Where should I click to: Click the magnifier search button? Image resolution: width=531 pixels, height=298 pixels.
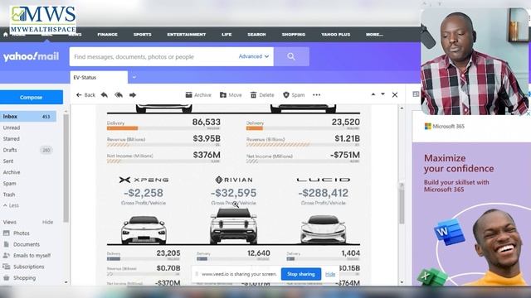[x=291, y=57]
